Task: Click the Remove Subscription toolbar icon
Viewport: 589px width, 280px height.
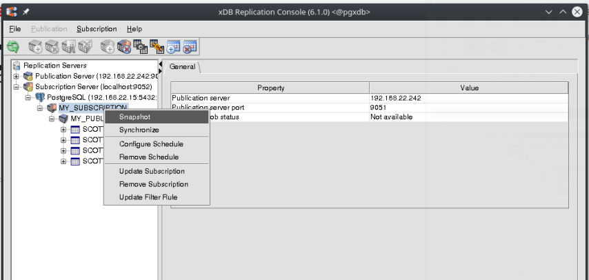Action: (124, 47)
